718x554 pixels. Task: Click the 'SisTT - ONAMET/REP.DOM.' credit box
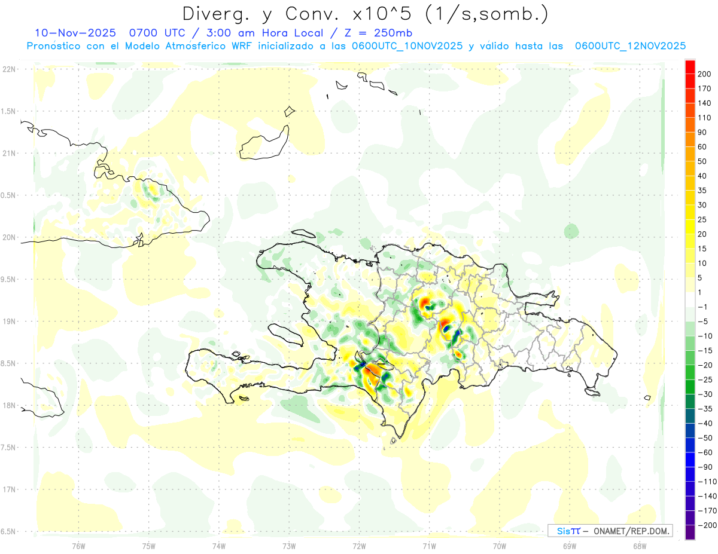point(610,531)
